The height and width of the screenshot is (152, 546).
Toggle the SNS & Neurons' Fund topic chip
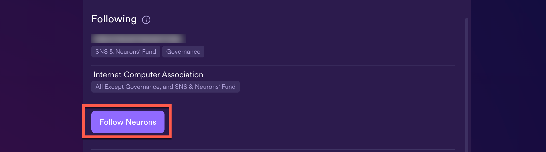125,52
